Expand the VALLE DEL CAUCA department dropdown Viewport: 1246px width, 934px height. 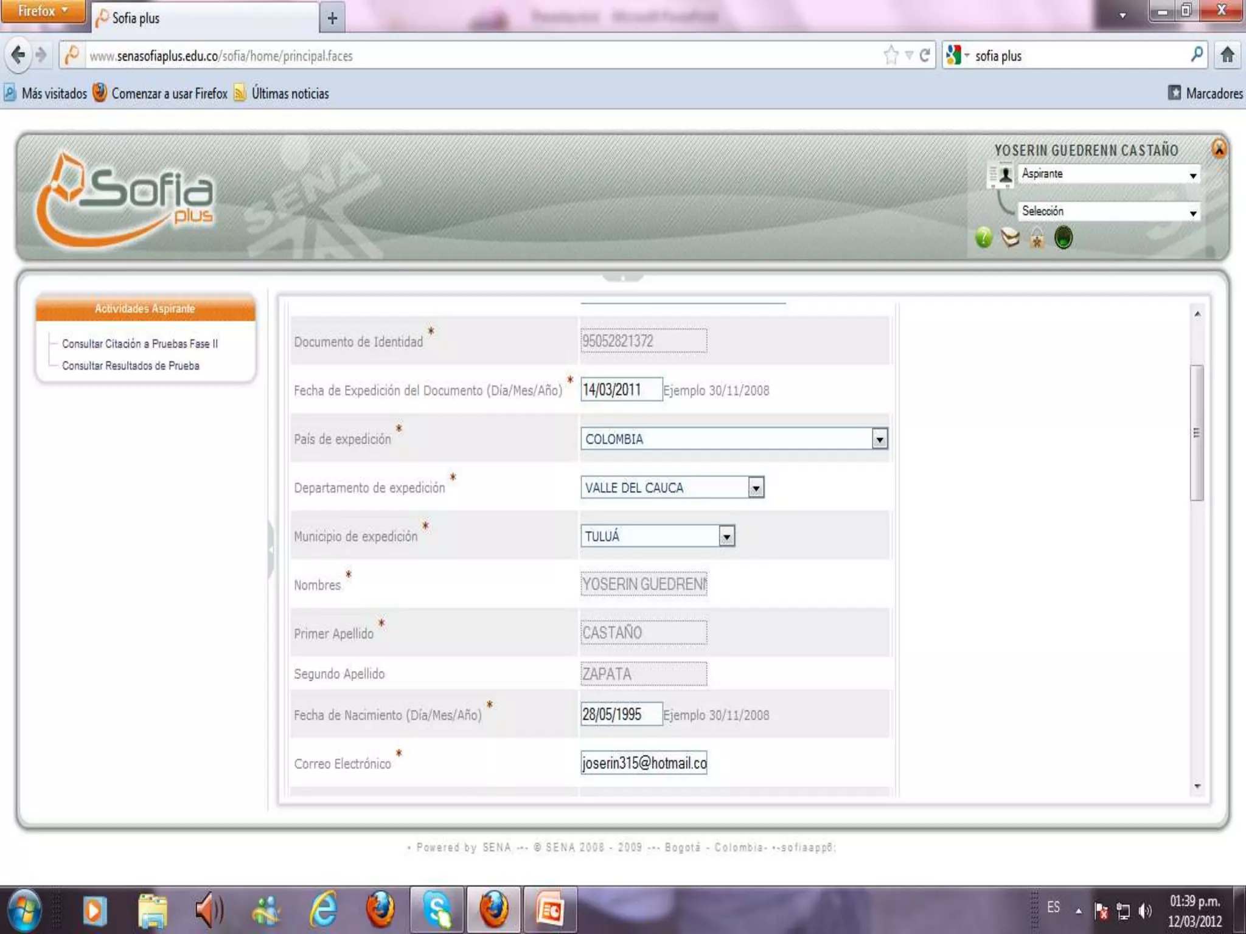coord(756,488)
